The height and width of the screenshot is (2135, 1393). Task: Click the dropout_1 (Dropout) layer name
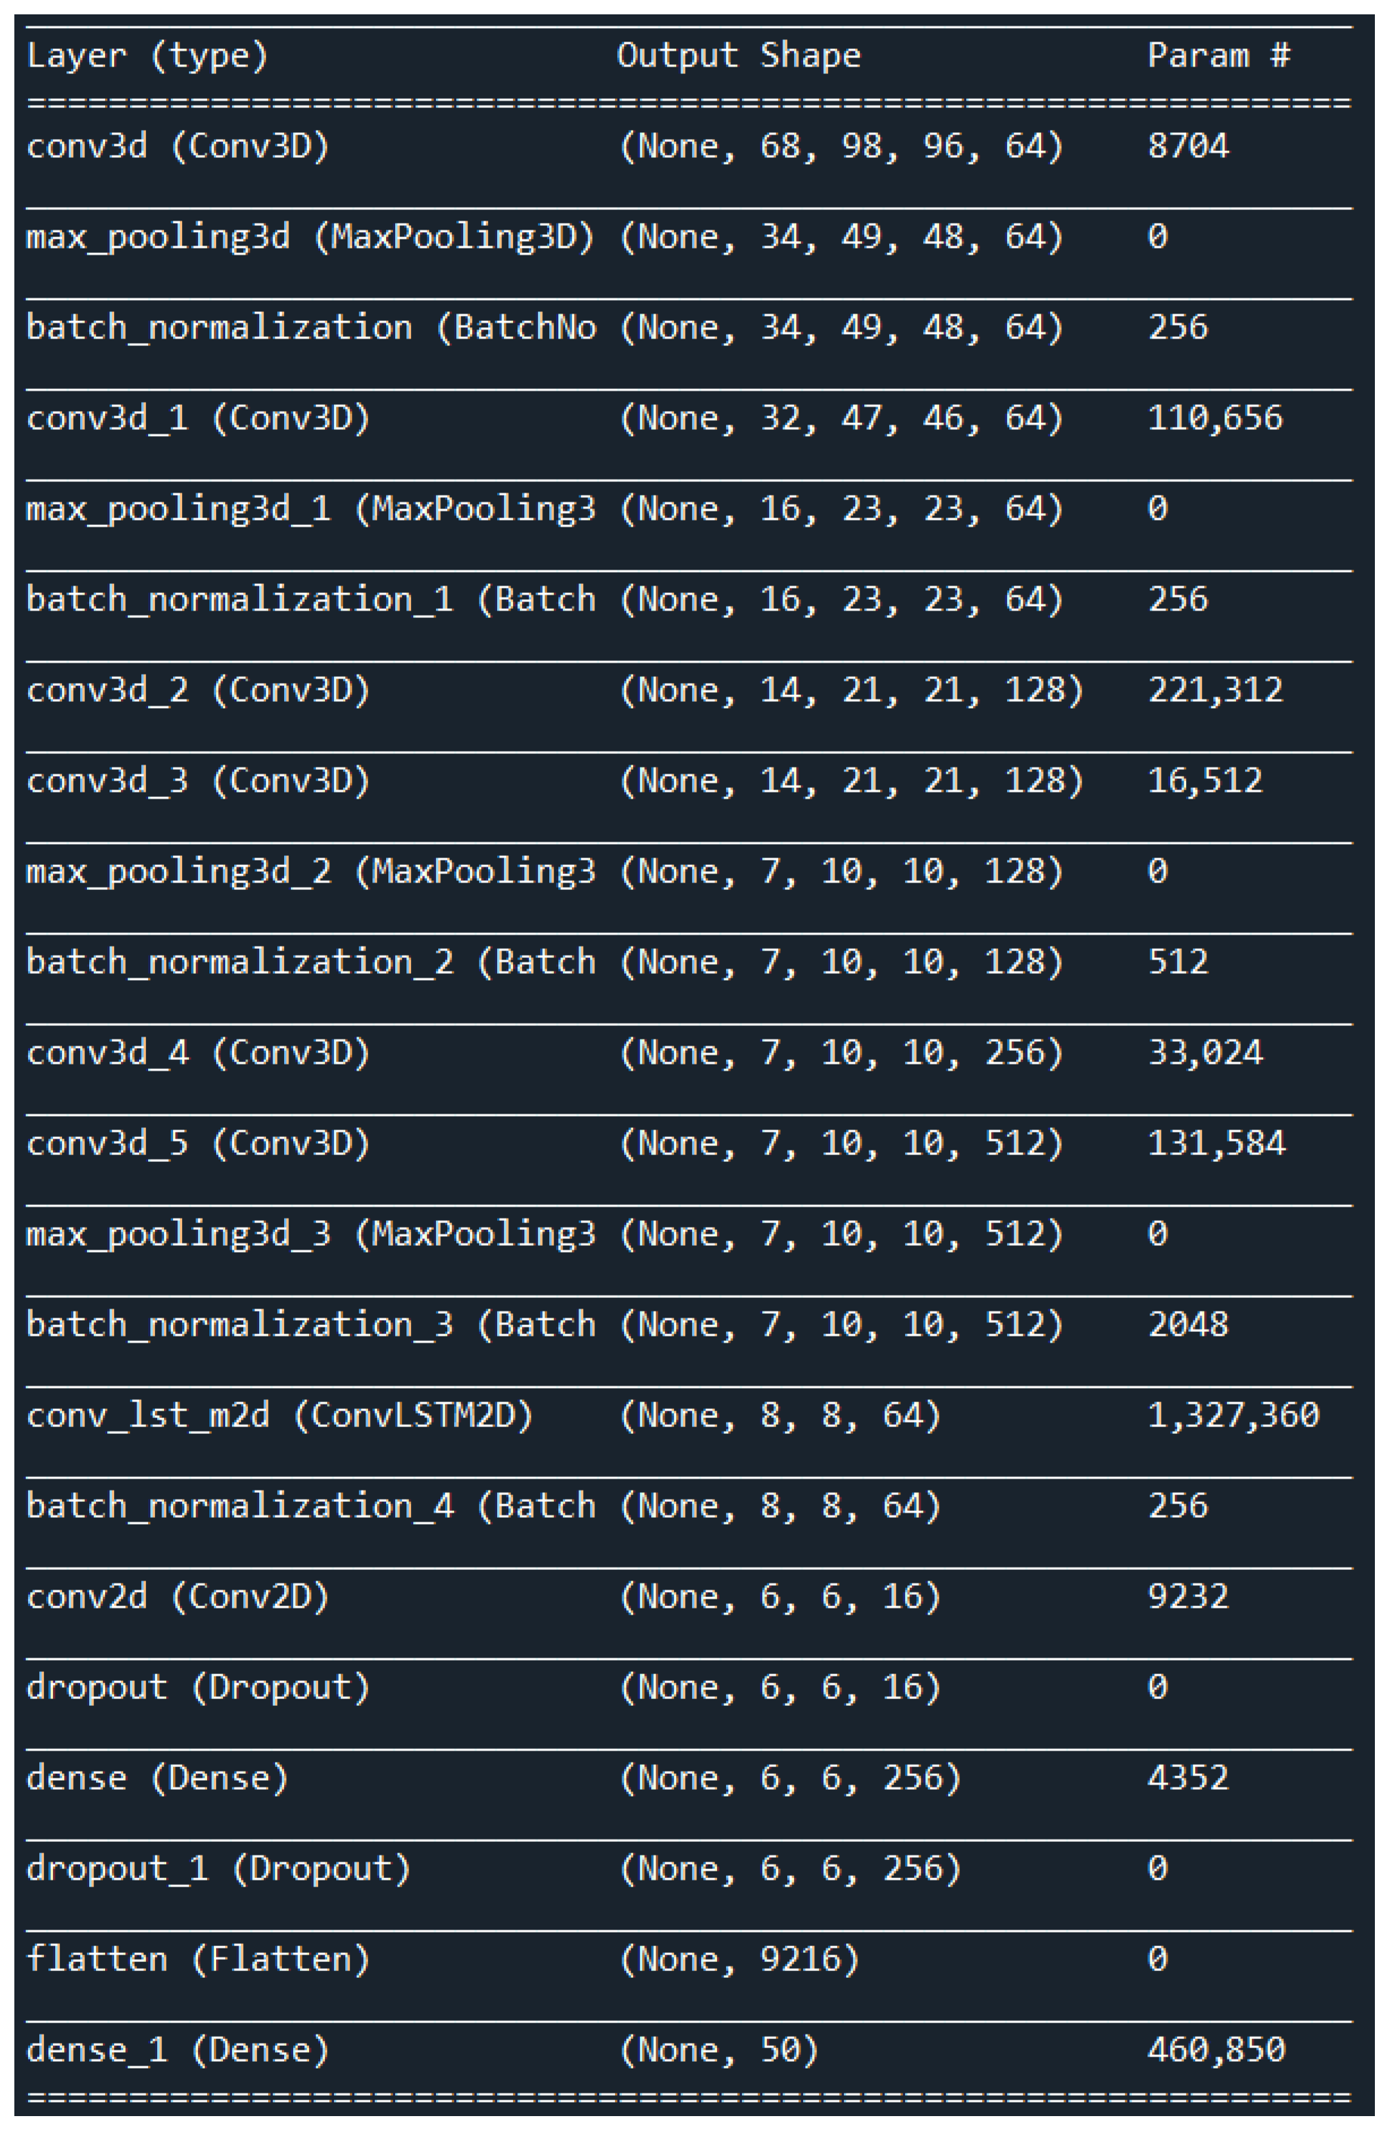point(218,1868)
